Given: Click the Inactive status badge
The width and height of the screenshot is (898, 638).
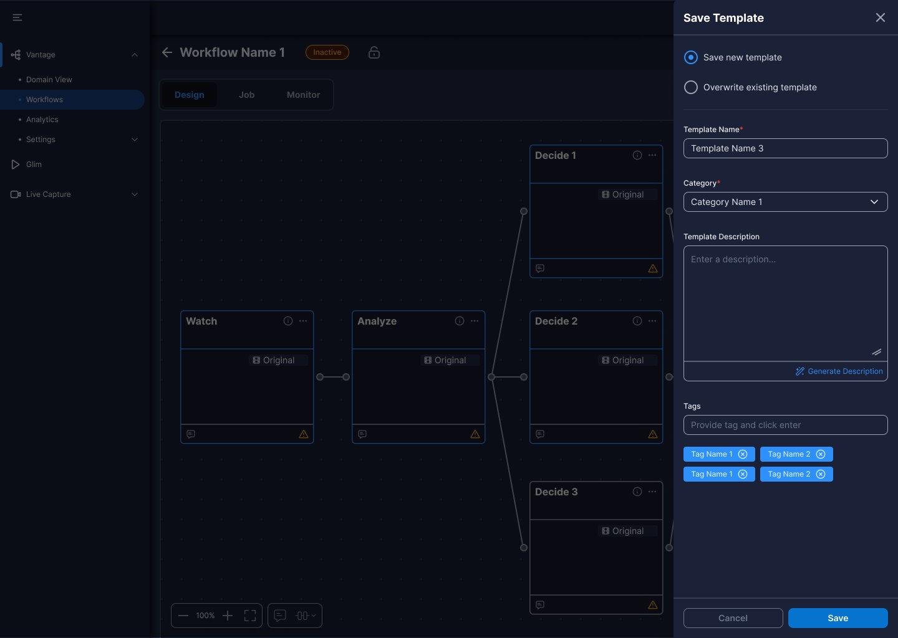Looking at the screenshot, I should 327,52.
